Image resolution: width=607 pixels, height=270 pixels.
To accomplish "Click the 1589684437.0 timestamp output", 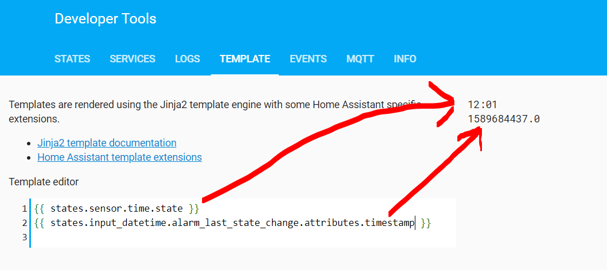I will click(x=504, y=119).
